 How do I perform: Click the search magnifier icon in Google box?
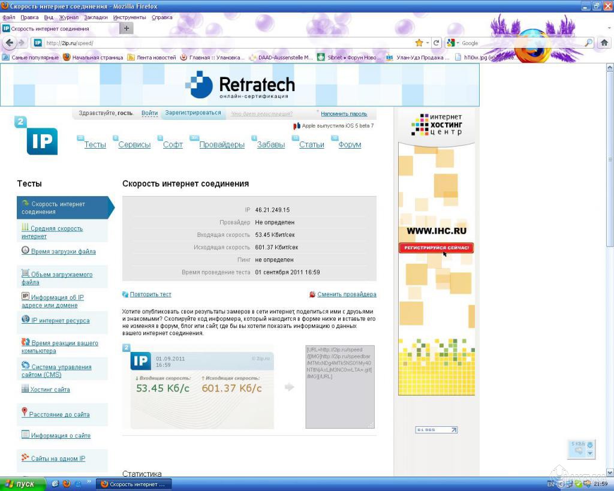coord(588,43)
